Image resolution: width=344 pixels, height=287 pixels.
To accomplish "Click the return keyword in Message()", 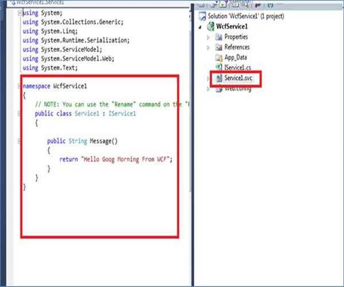I will pos(69,159).
